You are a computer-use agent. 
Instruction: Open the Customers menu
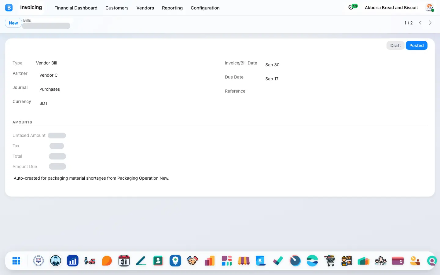117,8
